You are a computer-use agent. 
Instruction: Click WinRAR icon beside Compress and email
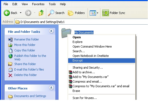click(70, 81)
